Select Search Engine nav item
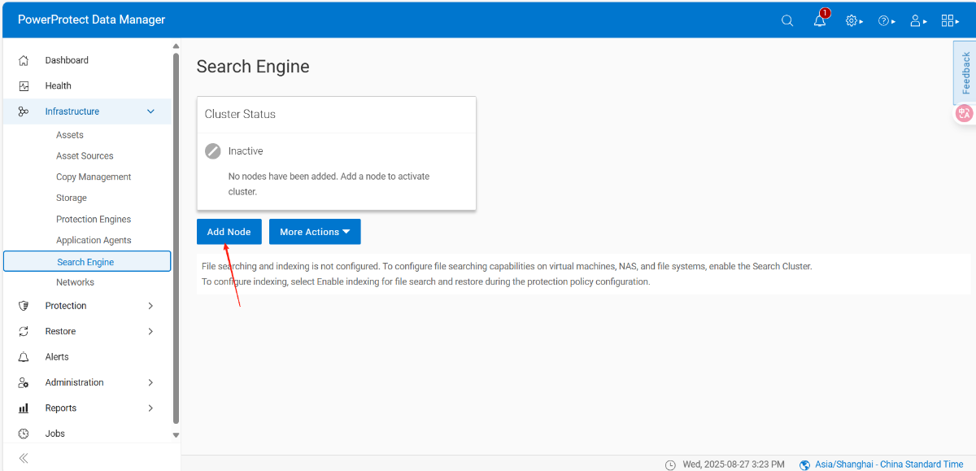 pos(87,261)
